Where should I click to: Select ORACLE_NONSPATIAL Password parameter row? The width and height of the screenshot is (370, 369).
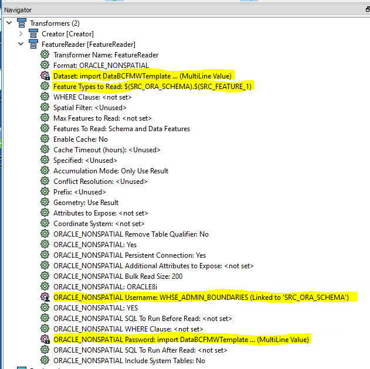[x=181, y=340]
